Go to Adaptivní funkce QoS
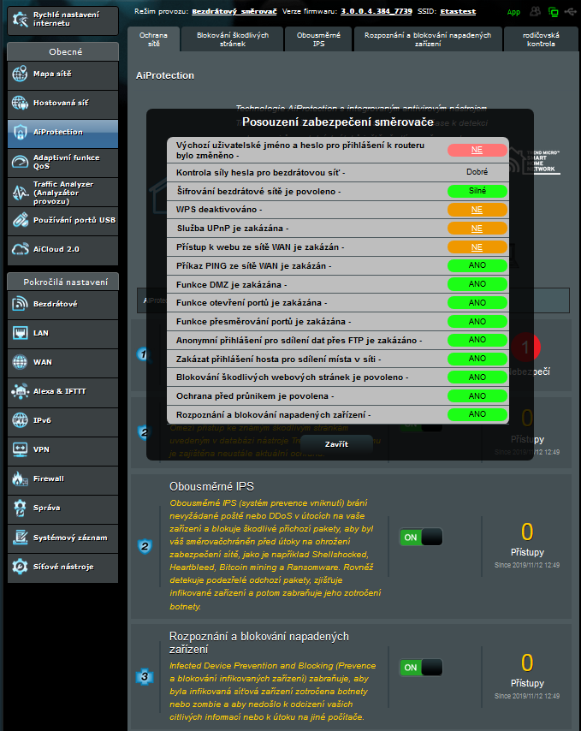Screen dimensions: 581x731 (x=60, y=162)
